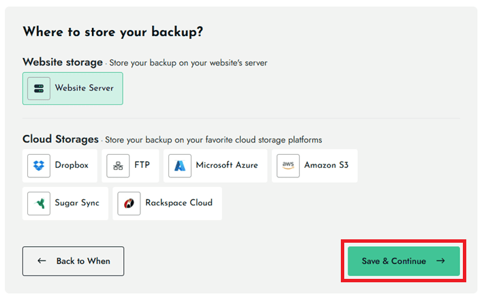Toggle the Website Server option label
The height and width of the screenshot is (300, 484).
click(x=85, y=89)
